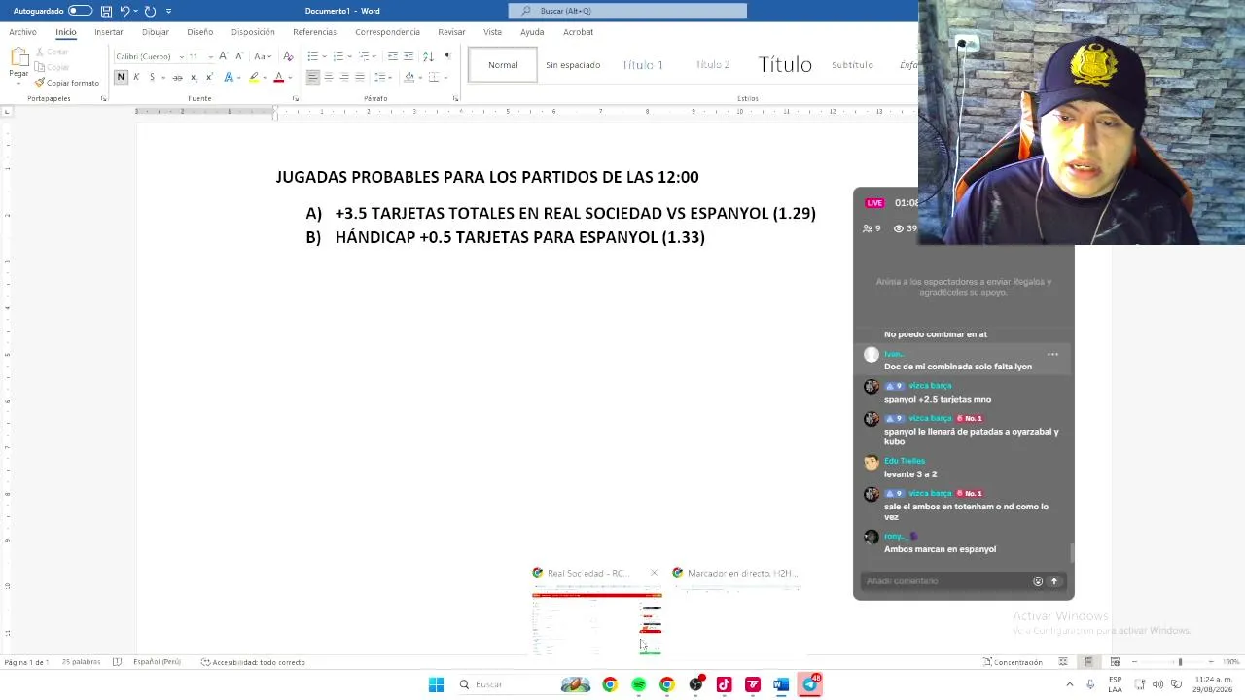The height and width of the screenshot is (700, 1245).
Task: Apply yellow text highlight color
Action: point(254,77)
